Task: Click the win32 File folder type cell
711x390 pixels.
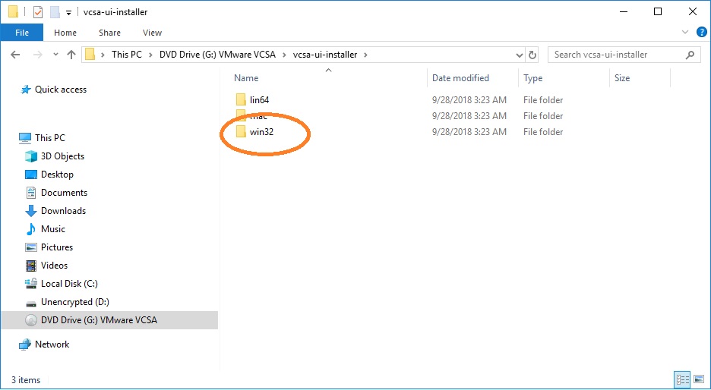Action: point(543,132)
